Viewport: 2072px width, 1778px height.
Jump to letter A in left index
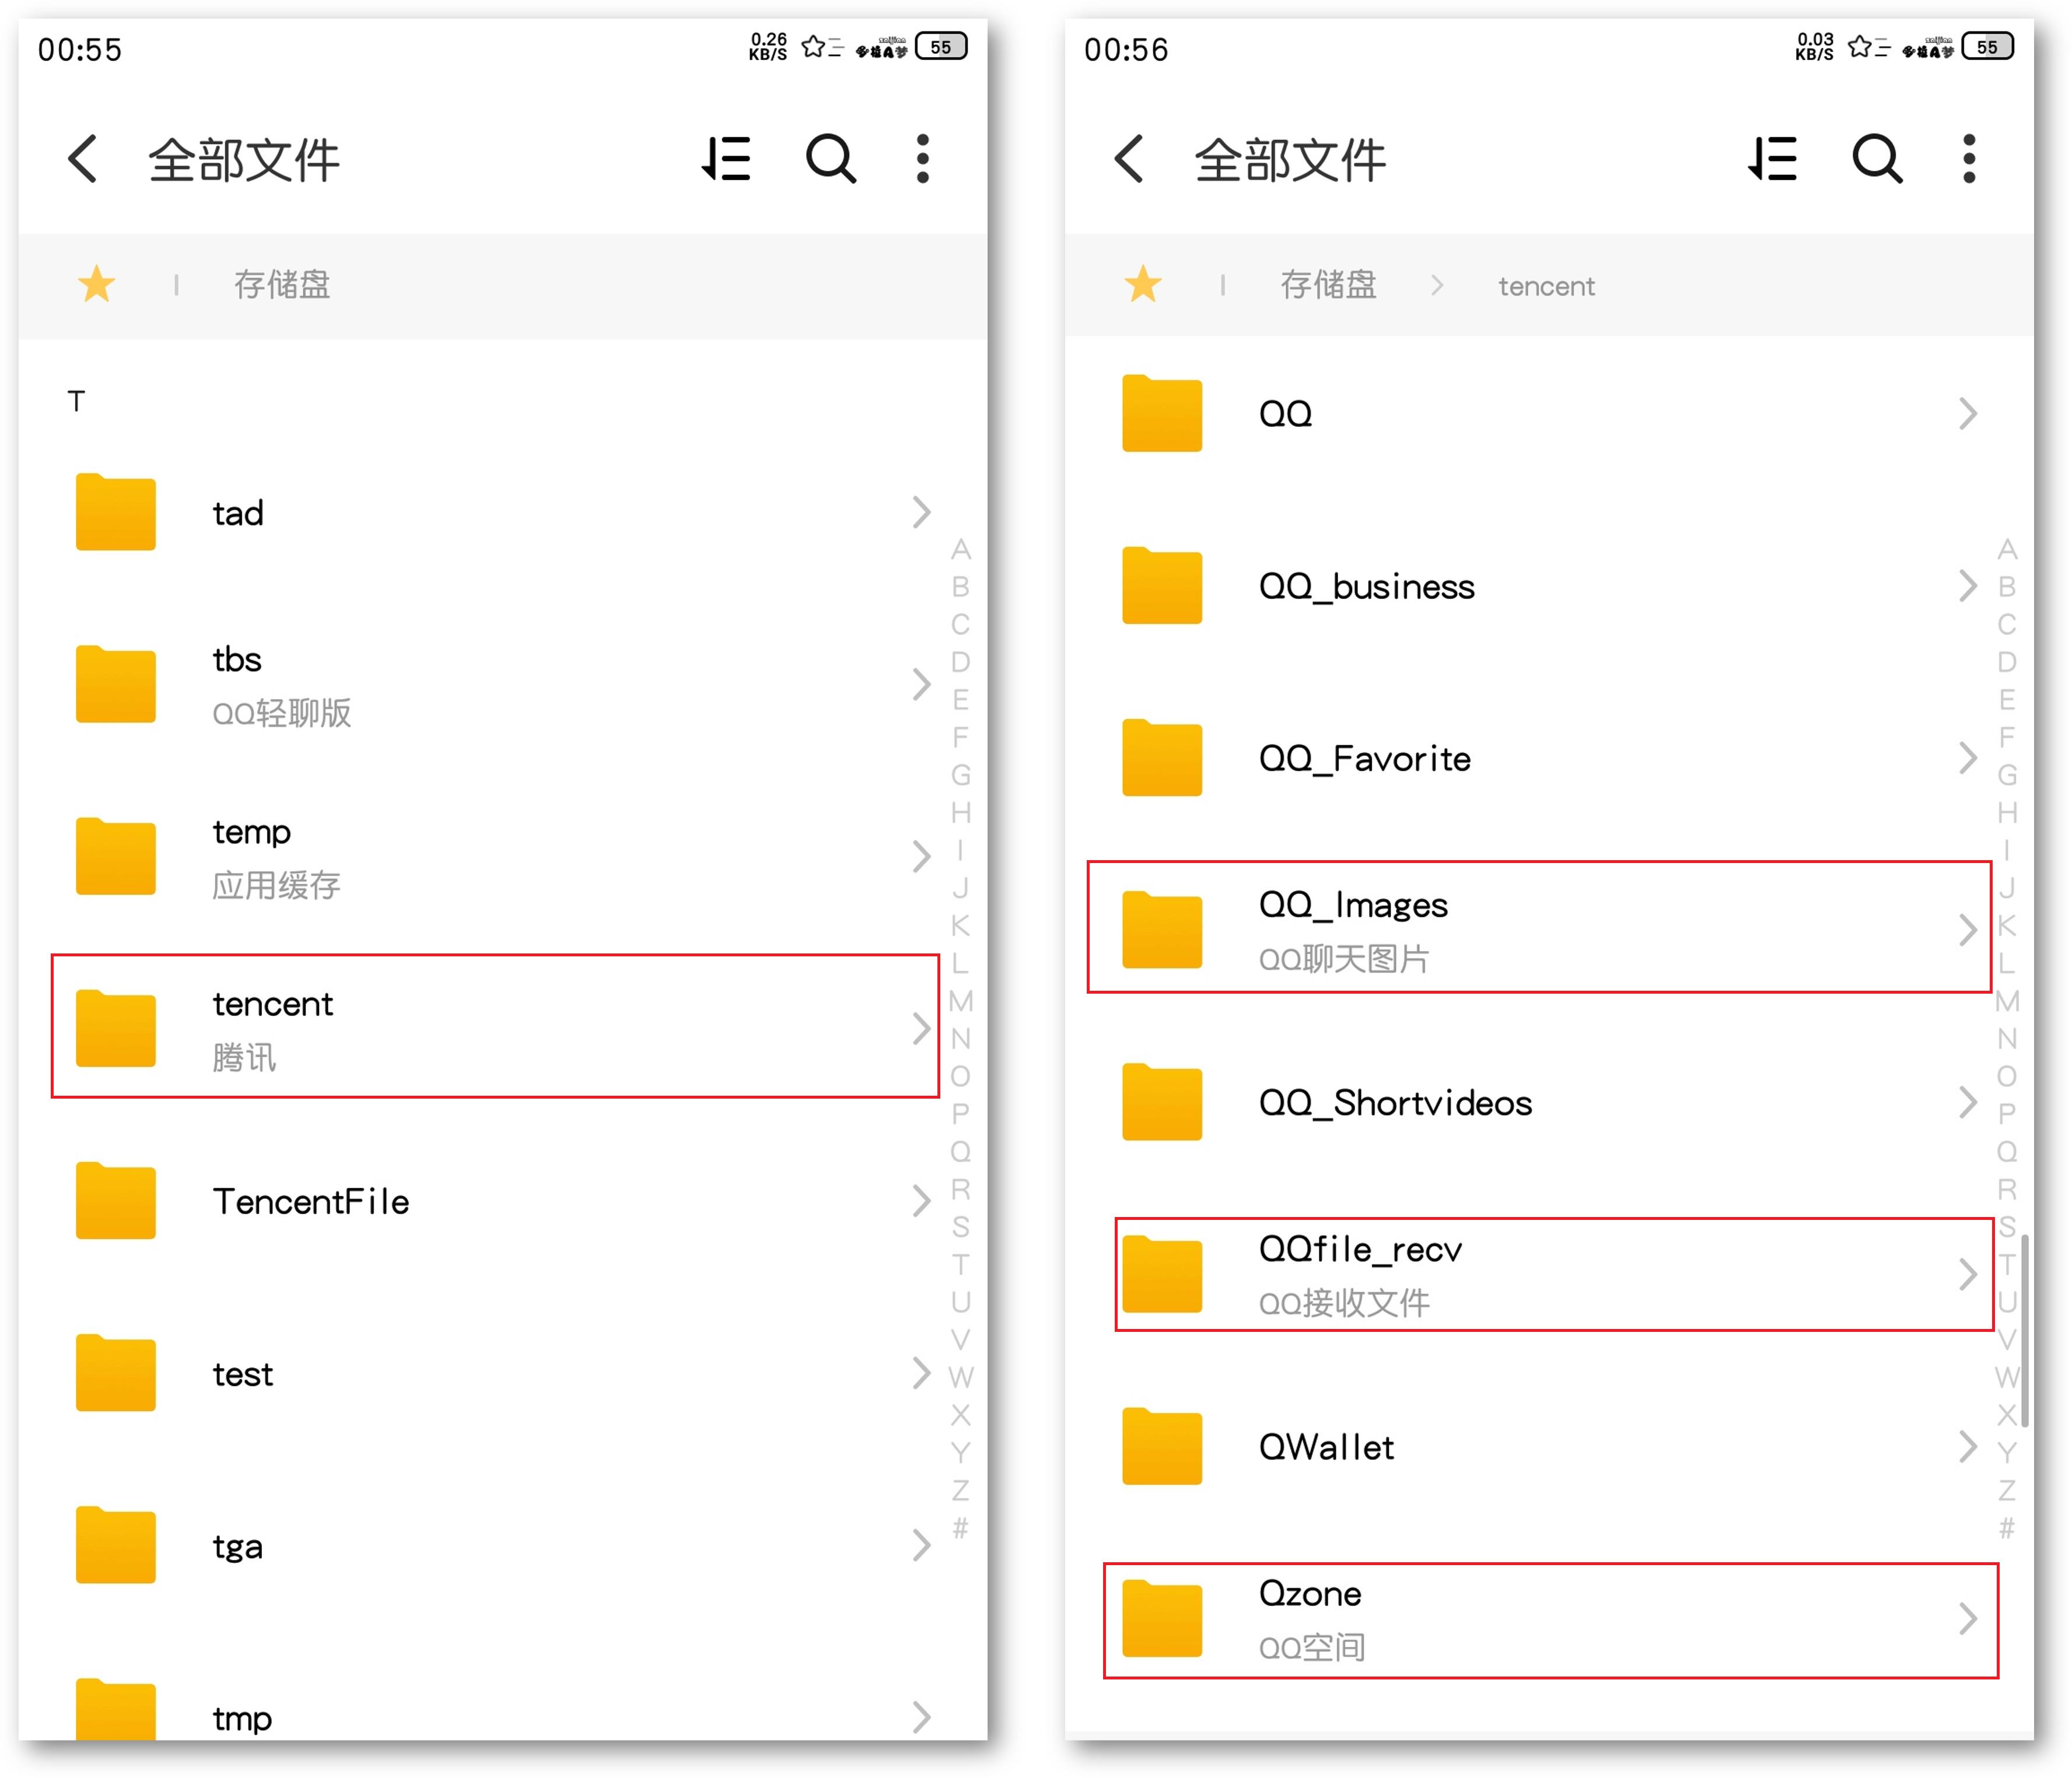click(x=960, y=549)
